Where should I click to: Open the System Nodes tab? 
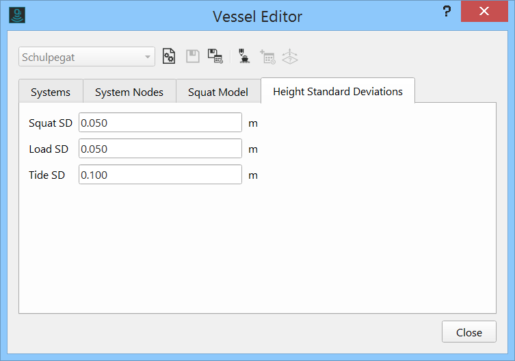pos(129,92)
